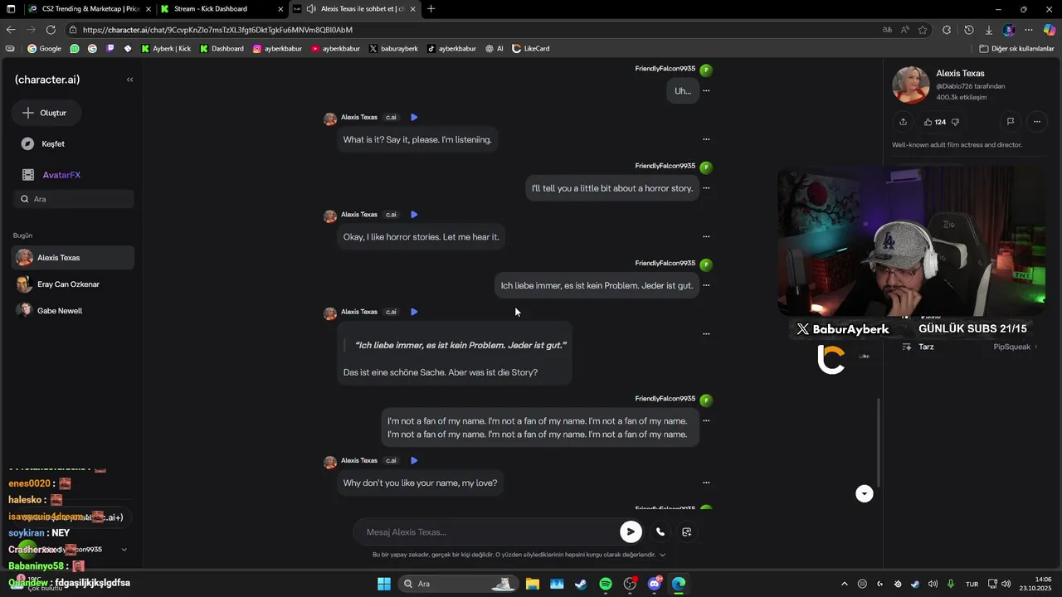This screenshot has width=1062, height=597.
Task: Open Steam from the taskbar
Action: [581, 584]
